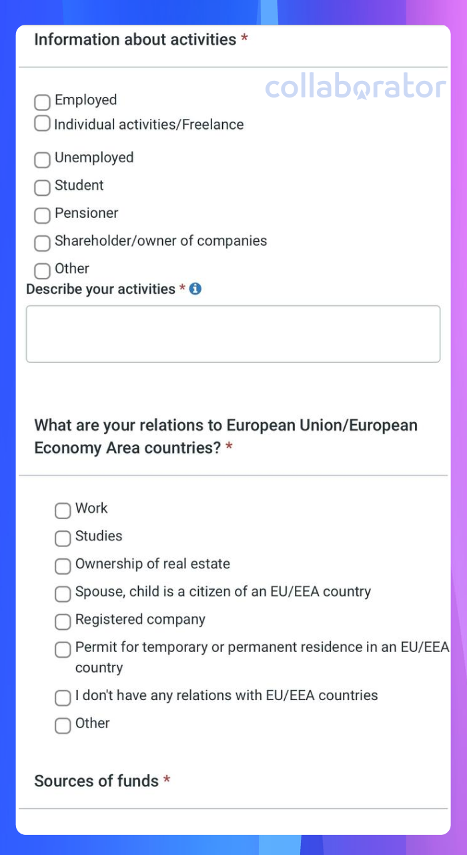Select the Unemployed checkbox
Viewport: 467px width, 855px height.
(42, 160)
